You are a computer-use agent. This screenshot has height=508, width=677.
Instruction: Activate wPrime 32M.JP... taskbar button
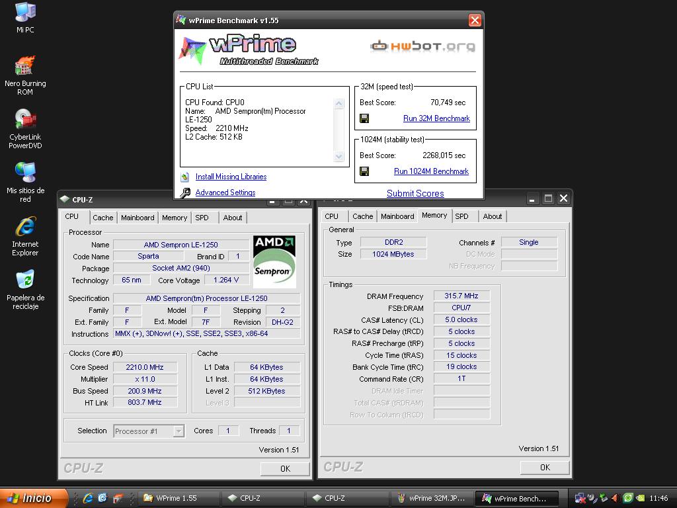coord(432,498)
